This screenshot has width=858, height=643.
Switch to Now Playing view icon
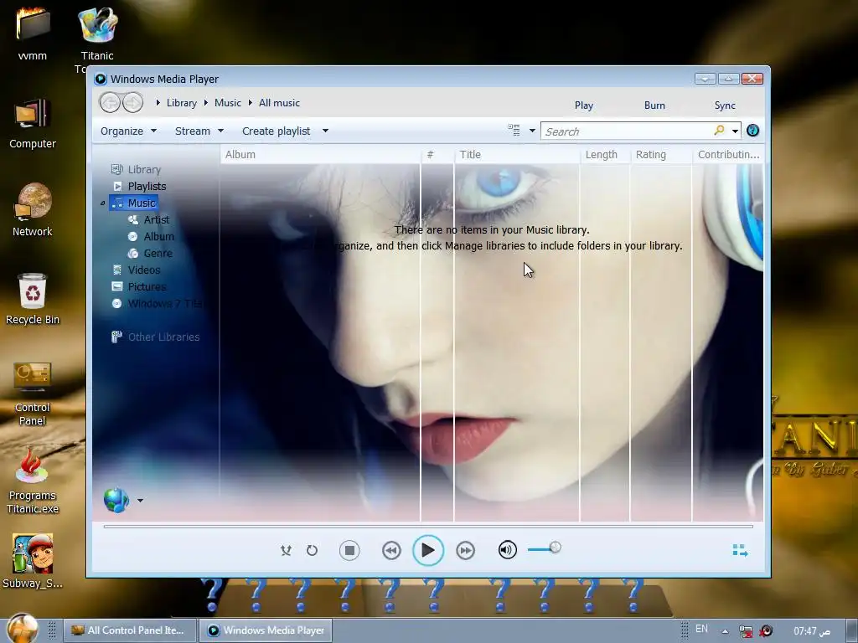(x=740, y=550)
